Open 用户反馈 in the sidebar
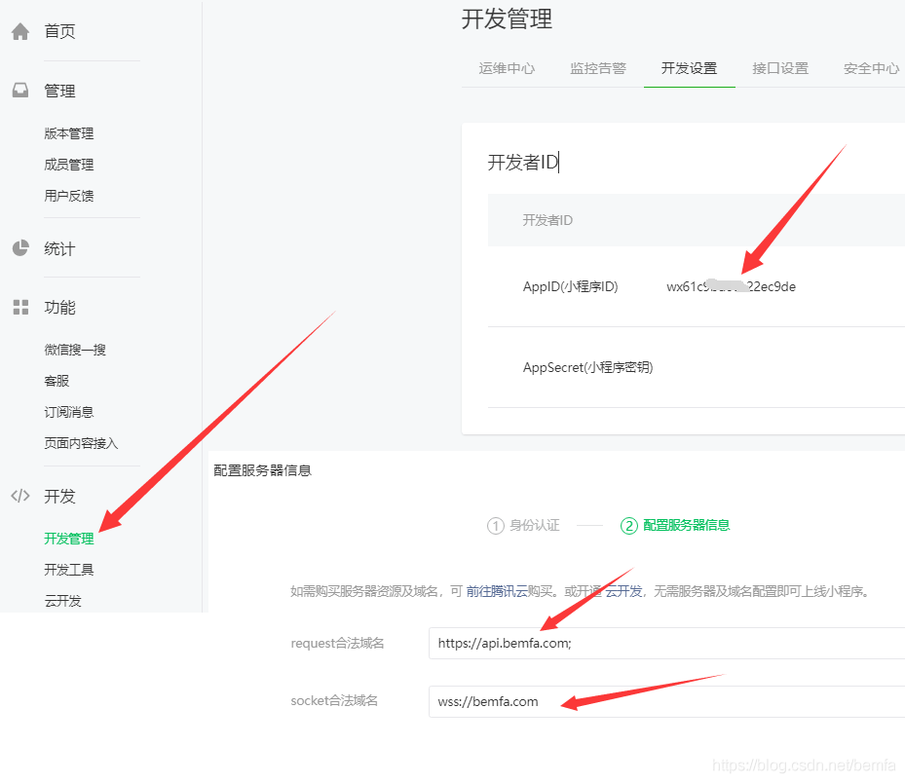The image size is (905, 783). click(x=68, y=195)
